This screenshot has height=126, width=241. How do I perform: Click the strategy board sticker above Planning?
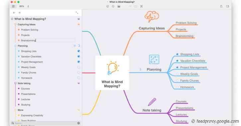pyautogui.click(x=154, y=59)
